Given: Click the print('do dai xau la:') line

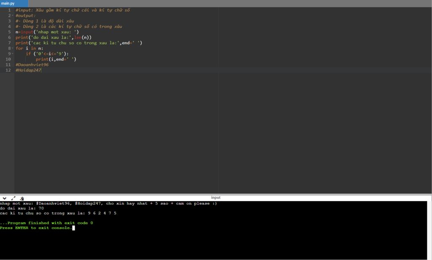Looking at the screenshot, I should 54,37.
